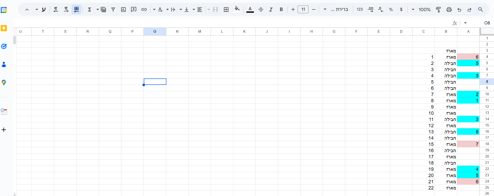Format cell as currency with $ button
The image size is (494, 196).
(401, 10)
